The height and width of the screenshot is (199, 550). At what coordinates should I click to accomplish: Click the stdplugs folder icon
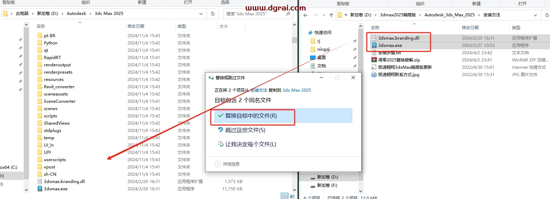[40, 130]
